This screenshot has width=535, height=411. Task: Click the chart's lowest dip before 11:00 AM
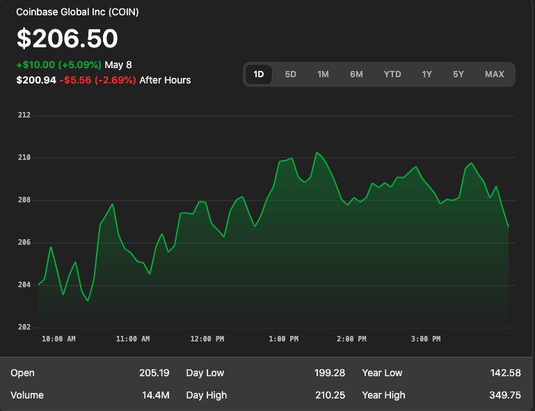coord(88,300)
